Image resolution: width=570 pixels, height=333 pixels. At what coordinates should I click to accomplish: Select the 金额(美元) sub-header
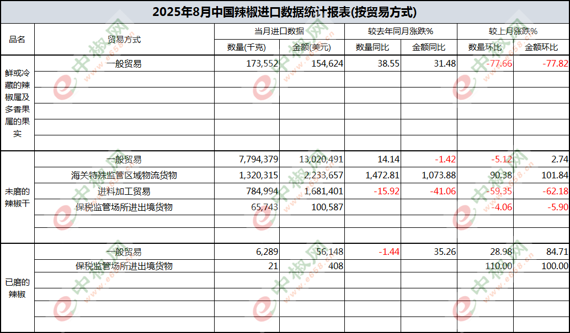[312, 47]
